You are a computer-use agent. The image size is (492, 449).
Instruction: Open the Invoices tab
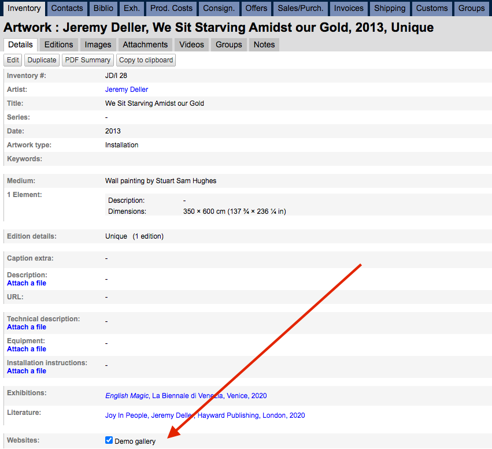click(x=349, y=8)
